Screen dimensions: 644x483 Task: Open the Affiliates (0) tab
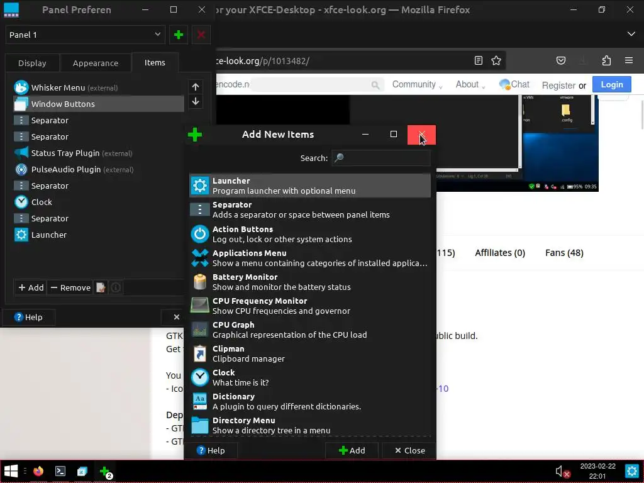500,253
